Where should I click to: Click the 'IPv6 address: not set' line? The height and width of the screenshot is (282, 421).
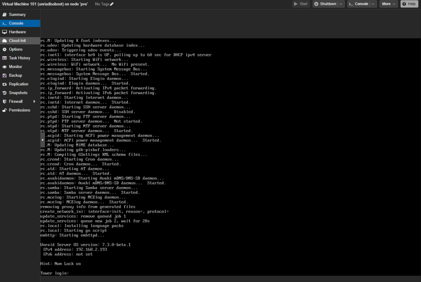(x=68, y=254)
